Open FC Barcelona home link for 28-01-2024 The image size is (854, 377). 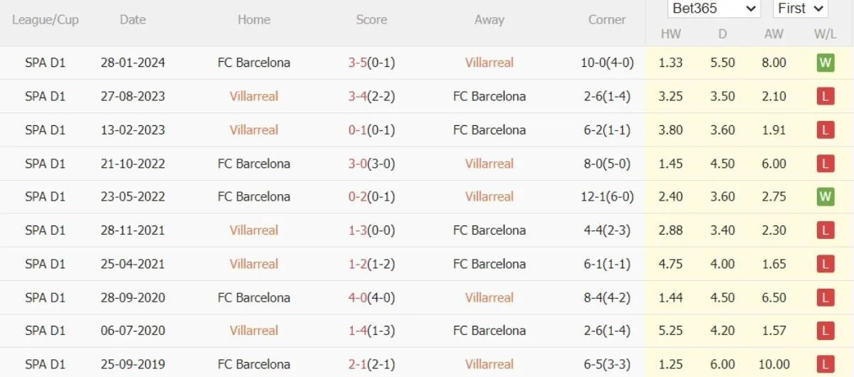[254, 63]
